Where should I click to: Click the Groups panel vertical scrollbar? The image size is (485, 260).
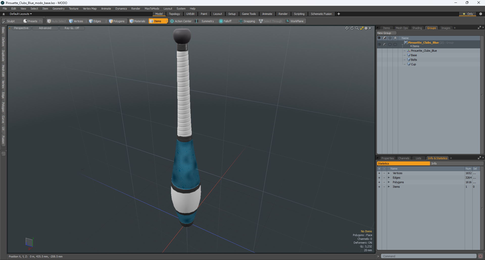point(482,95)
